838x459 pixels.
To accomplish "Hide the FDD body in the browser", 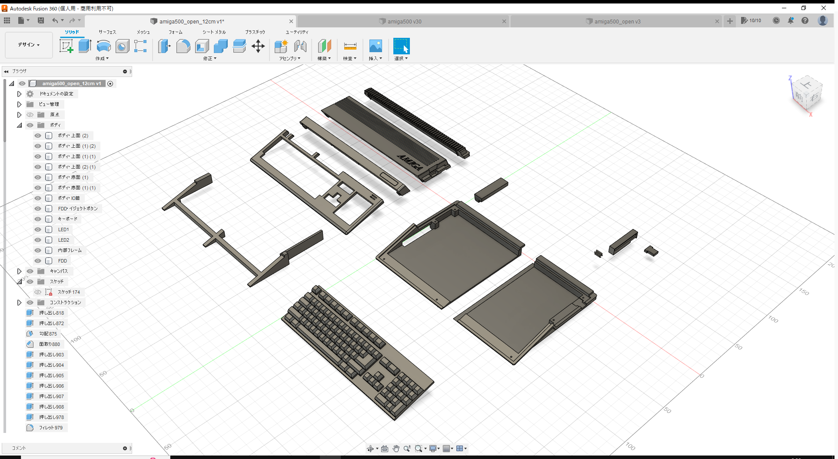I will [x=37, y=260].
